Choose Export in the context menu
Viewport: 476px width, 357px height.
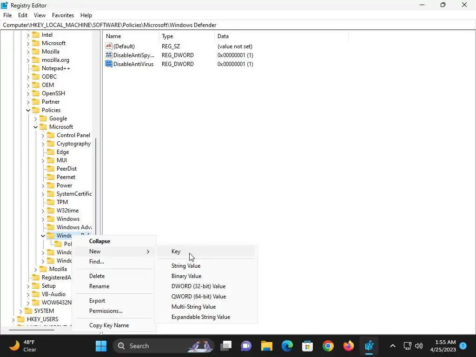(97, 301)
